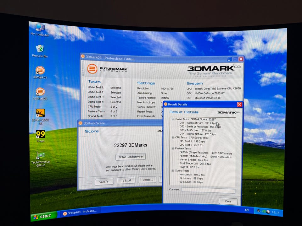The width and height of the screenshot is (302, 226).
Task: Click the 18:14 taskbar clock
Action: [276, 213]
